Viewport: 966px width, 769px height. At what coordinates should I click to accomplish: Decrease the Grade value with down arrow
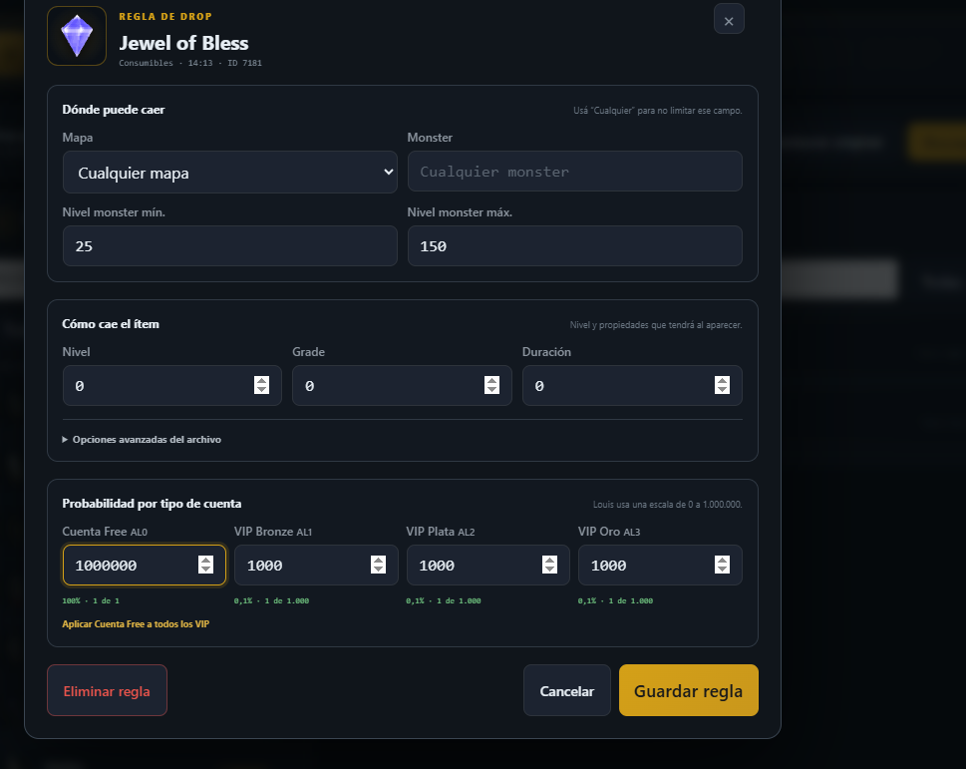491,389
